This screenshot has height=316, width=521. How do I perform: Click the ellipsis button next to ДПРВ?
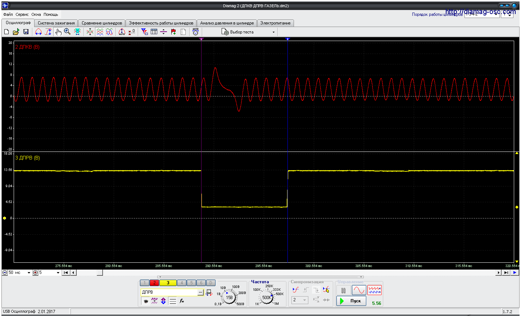tap(200, 292)
